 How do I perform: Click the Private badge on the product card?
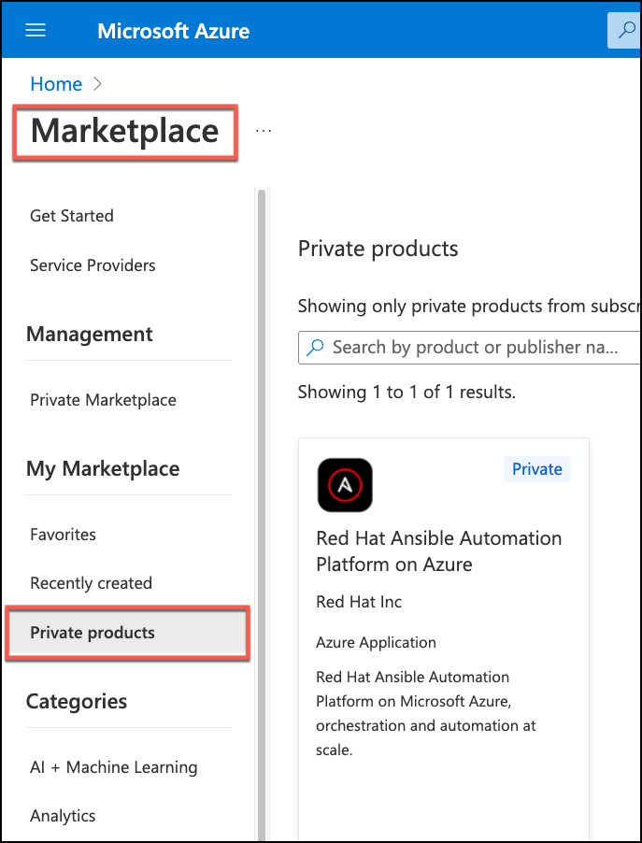click(x=536, y=468)
